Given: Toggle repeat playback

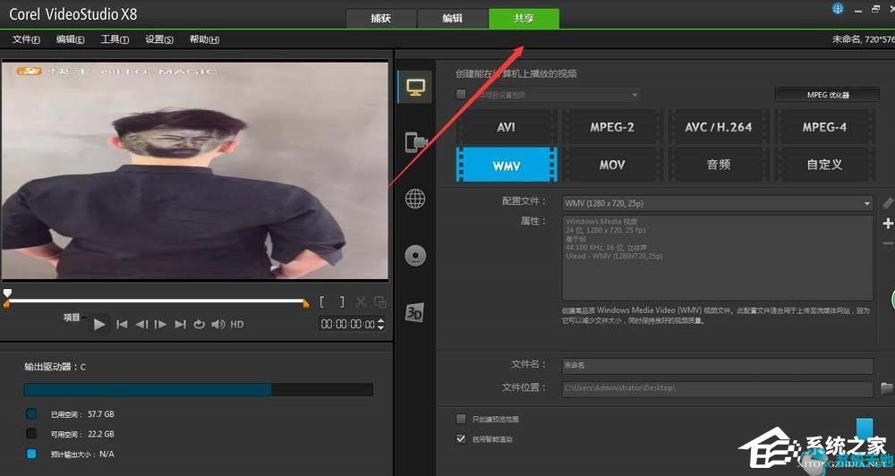Looking at the screenshot, I should pyautogui.click(x=199, y=324).
